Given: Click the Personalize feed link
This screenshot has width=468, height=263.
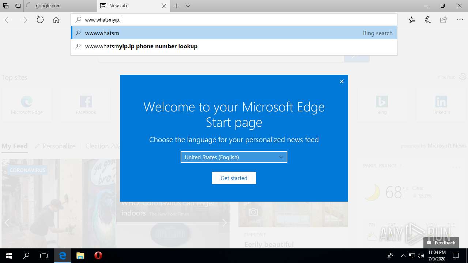Looking at the screenshot, I should [55, 146].
